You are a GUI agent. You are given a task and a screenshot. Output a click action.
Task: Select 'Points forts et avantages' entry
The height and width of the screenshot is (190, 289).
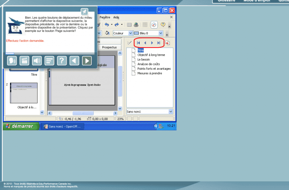coord(154,69)
